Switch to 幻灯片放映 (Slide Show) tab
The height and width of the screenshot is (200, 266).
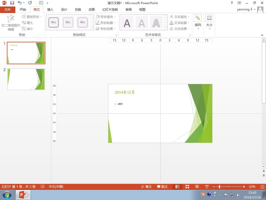tap(110, 10)
